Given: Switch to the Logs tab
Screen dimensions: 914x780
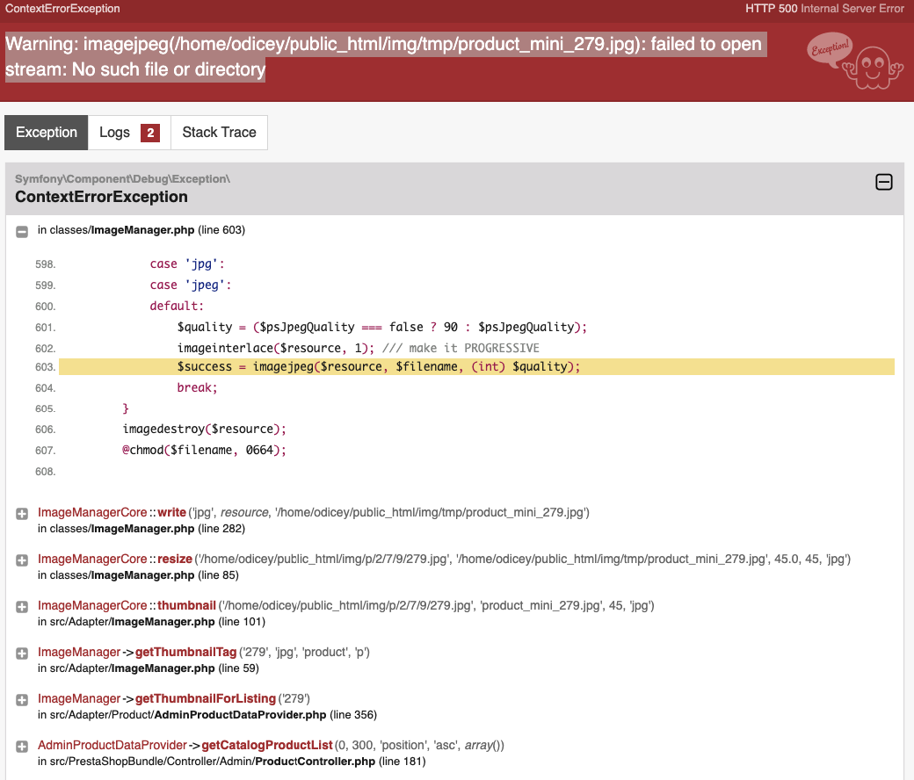Looking at the screenshot, I should coord(129,133).
